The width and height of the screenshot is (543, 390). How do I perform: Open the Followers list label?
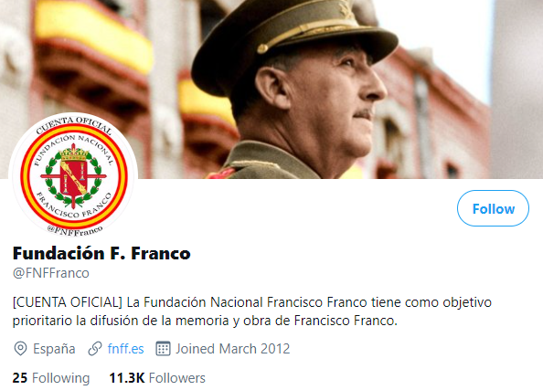click(x=177, y=378)
